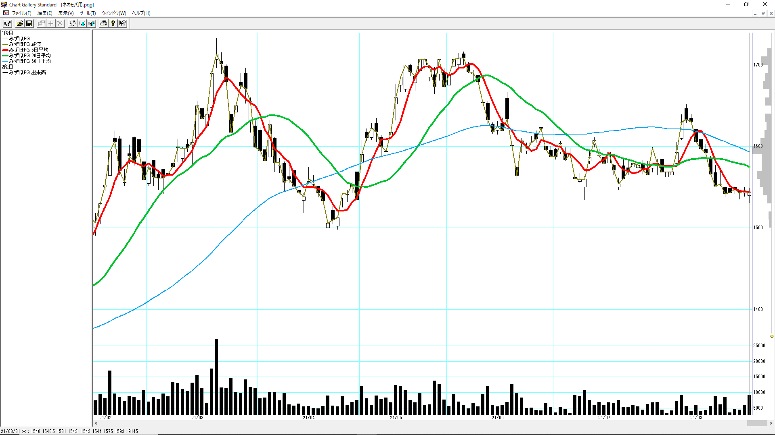Activate the context help pointer icon
775x435 pixels.
[x=122, y=23]
